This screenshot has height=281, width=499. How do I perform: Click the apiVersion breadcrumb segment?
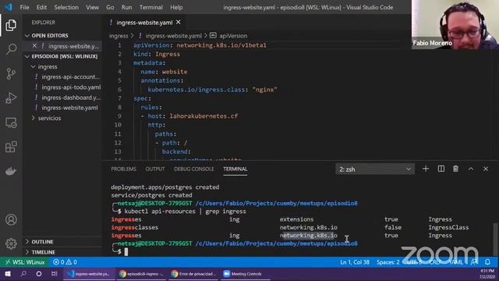pos(233,36)
